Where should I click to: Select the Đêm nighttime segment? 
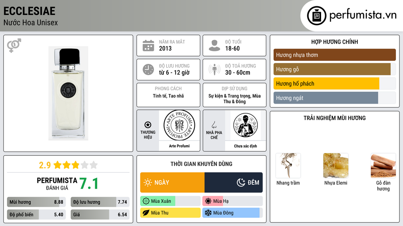coord(234,182)
